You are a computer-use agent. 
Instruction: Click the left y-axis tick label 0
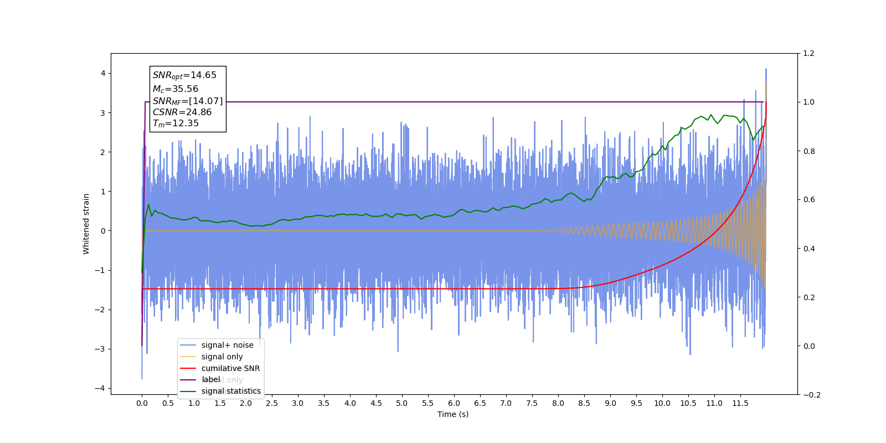(103, 231)
